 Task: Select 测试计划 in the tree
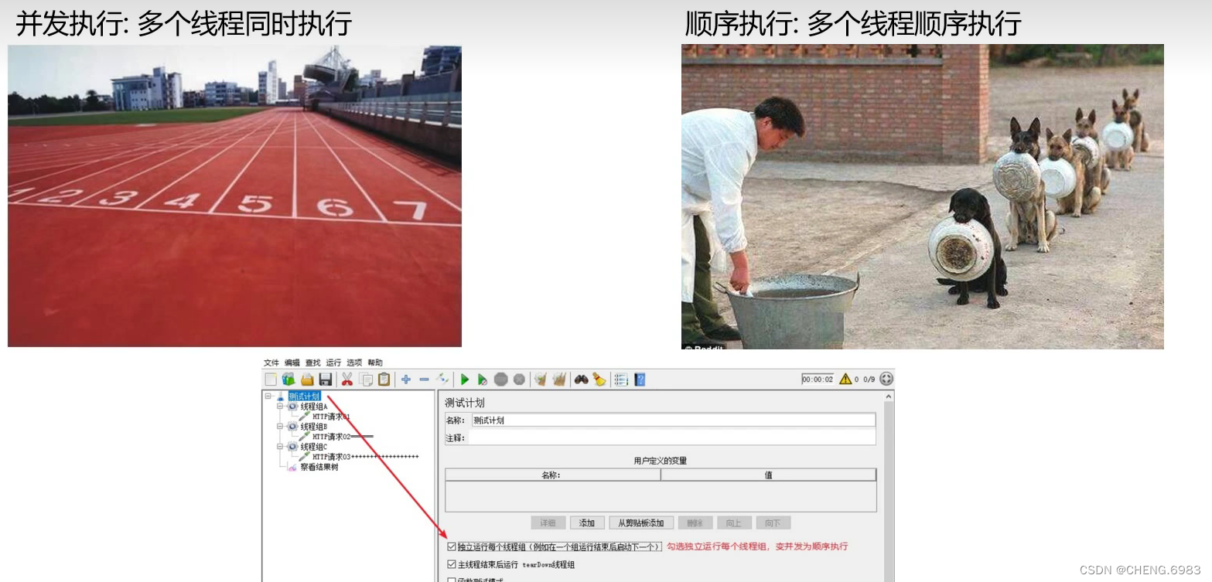click(304, 397)
